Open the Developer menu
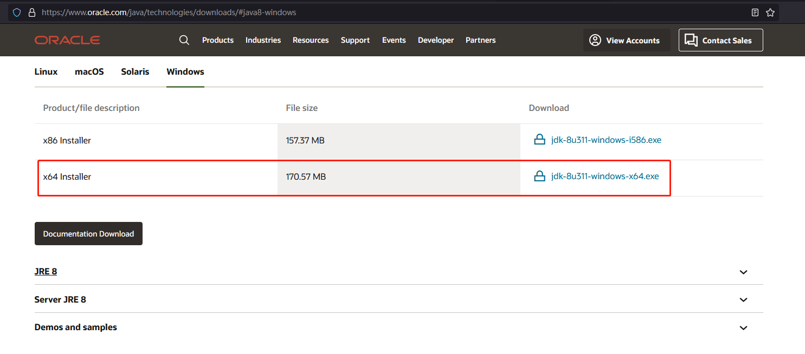 436,40
